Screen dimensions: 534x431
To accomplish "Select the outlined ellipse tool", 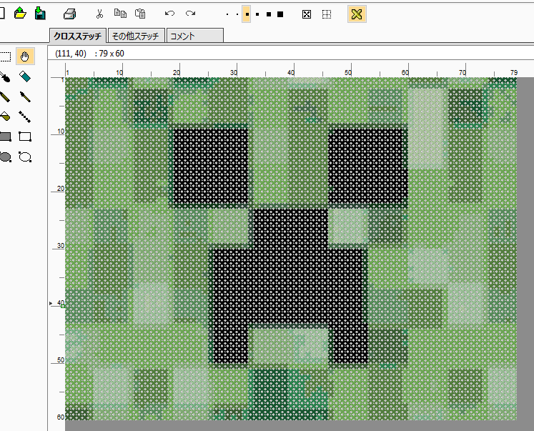I will point(25,157).
